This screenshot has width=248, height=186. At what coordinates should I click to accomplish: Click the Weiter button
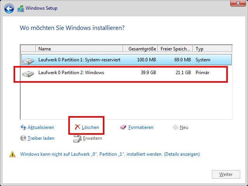226,174
